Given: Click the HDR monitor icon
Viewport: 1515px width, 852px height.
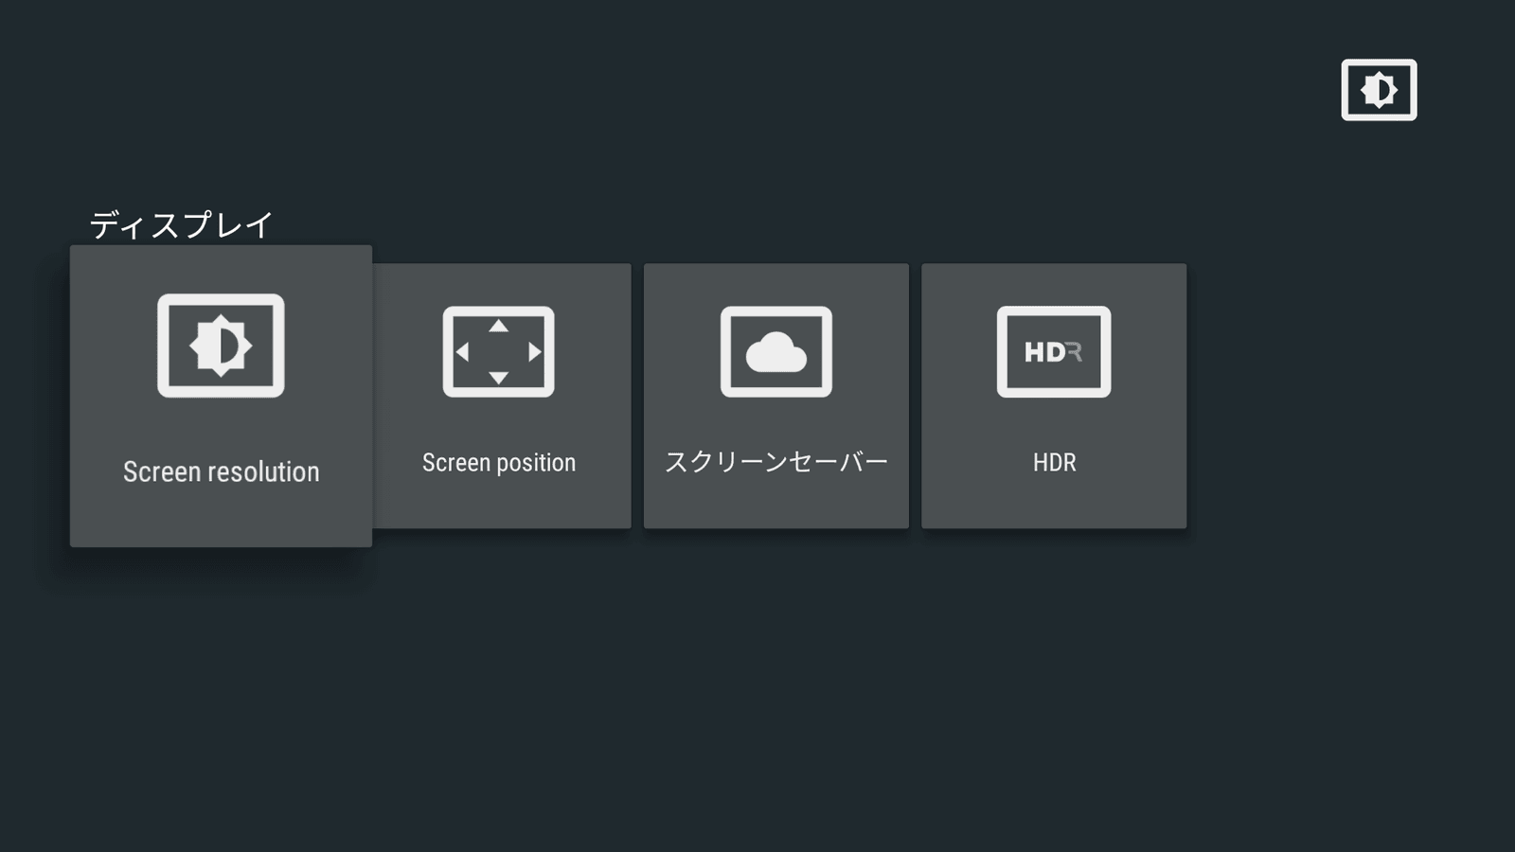Looking at the screenshot, I should 1053,351.
